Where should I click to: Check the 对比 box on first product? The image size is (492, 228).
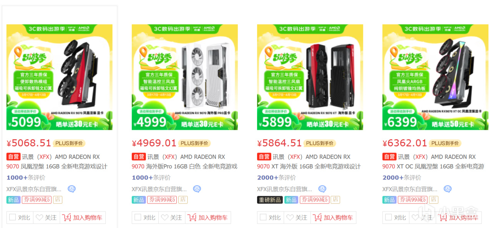(x=12, y=217)
